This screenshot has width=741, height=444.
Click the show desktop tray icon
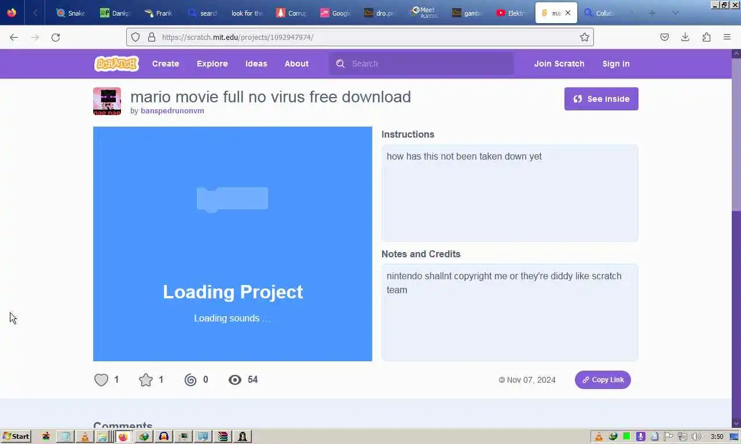pyautogui.click(x=734, y=436)
